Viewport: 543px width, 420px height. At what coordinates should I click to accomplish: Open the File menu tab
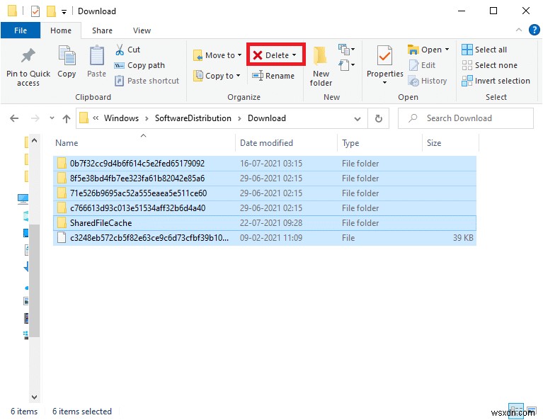click(x=21, y=30)
